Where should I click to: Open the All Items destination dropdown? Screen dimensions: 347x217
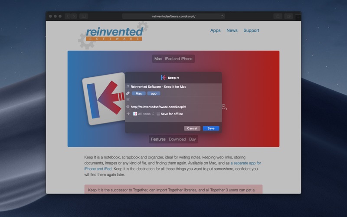pyautogui.click(x=144, y=114)
